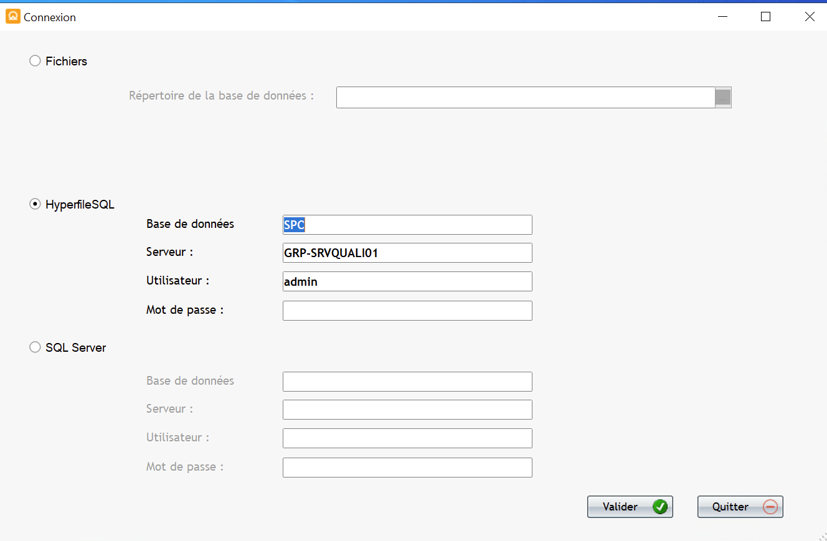827x541 pixels.
Task: Click the HyperfileSQL Base de données field containing SPC
Action: [407, 225]
